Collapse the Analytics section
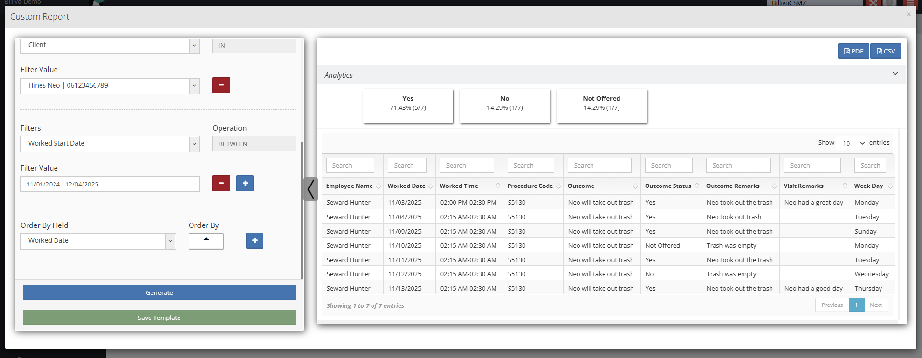 pos(895,74)
